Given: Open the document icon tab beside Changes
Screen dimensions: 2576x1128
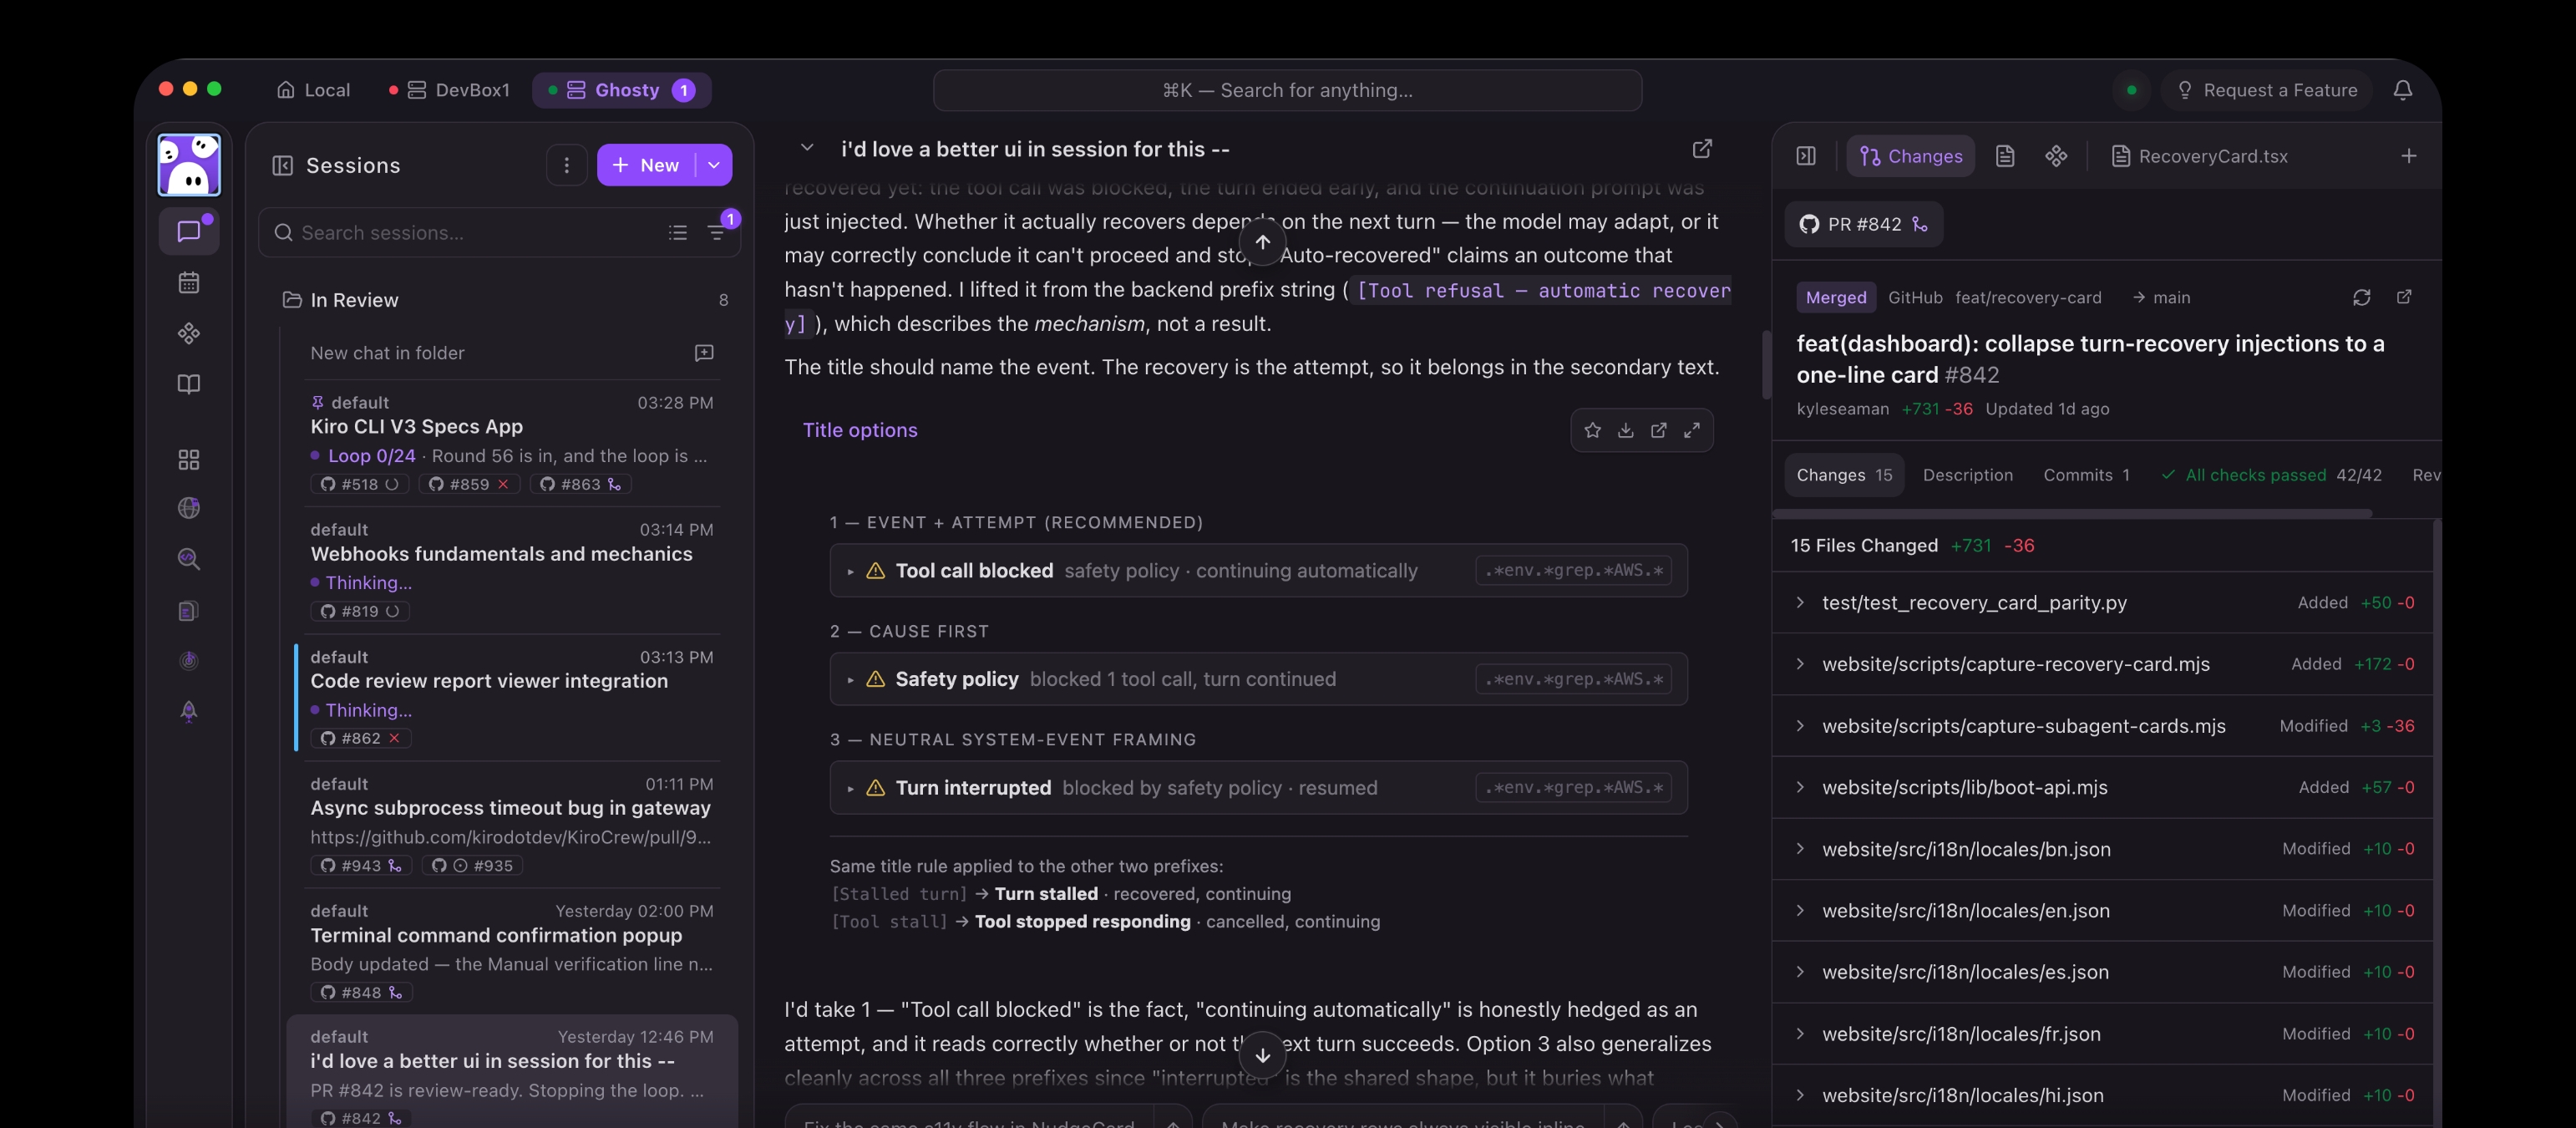Looking at the screenshot, I should tap(2004, 156).
